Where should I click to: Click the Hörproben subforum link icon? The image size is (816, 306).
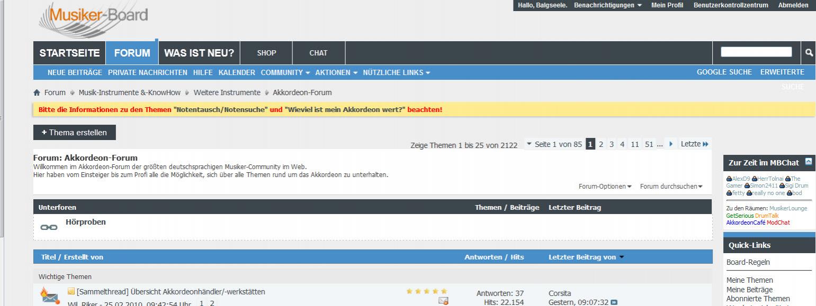click(x=49, y=227)
